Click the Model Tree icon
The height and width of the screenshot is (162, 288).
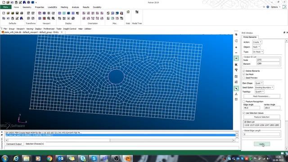point(137,12)
